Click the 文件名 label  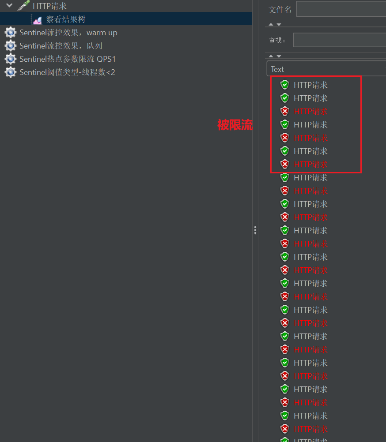(x=280, y=10)
